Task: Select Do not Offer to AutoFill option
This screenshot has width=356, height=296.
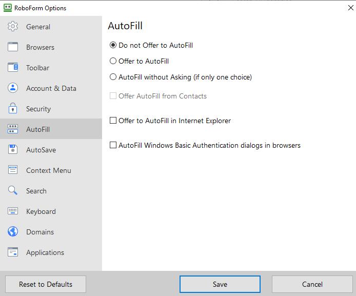Action: coord(113,45)
